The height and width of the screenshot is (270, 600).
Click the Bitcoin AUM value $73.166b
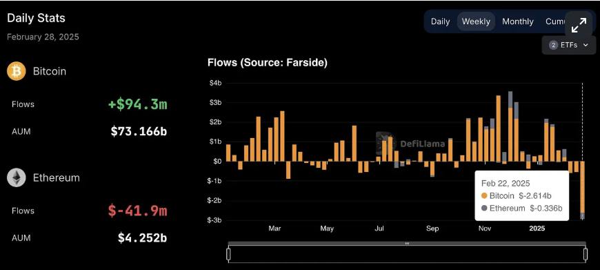pyautogui.click(x=139, y=131)
